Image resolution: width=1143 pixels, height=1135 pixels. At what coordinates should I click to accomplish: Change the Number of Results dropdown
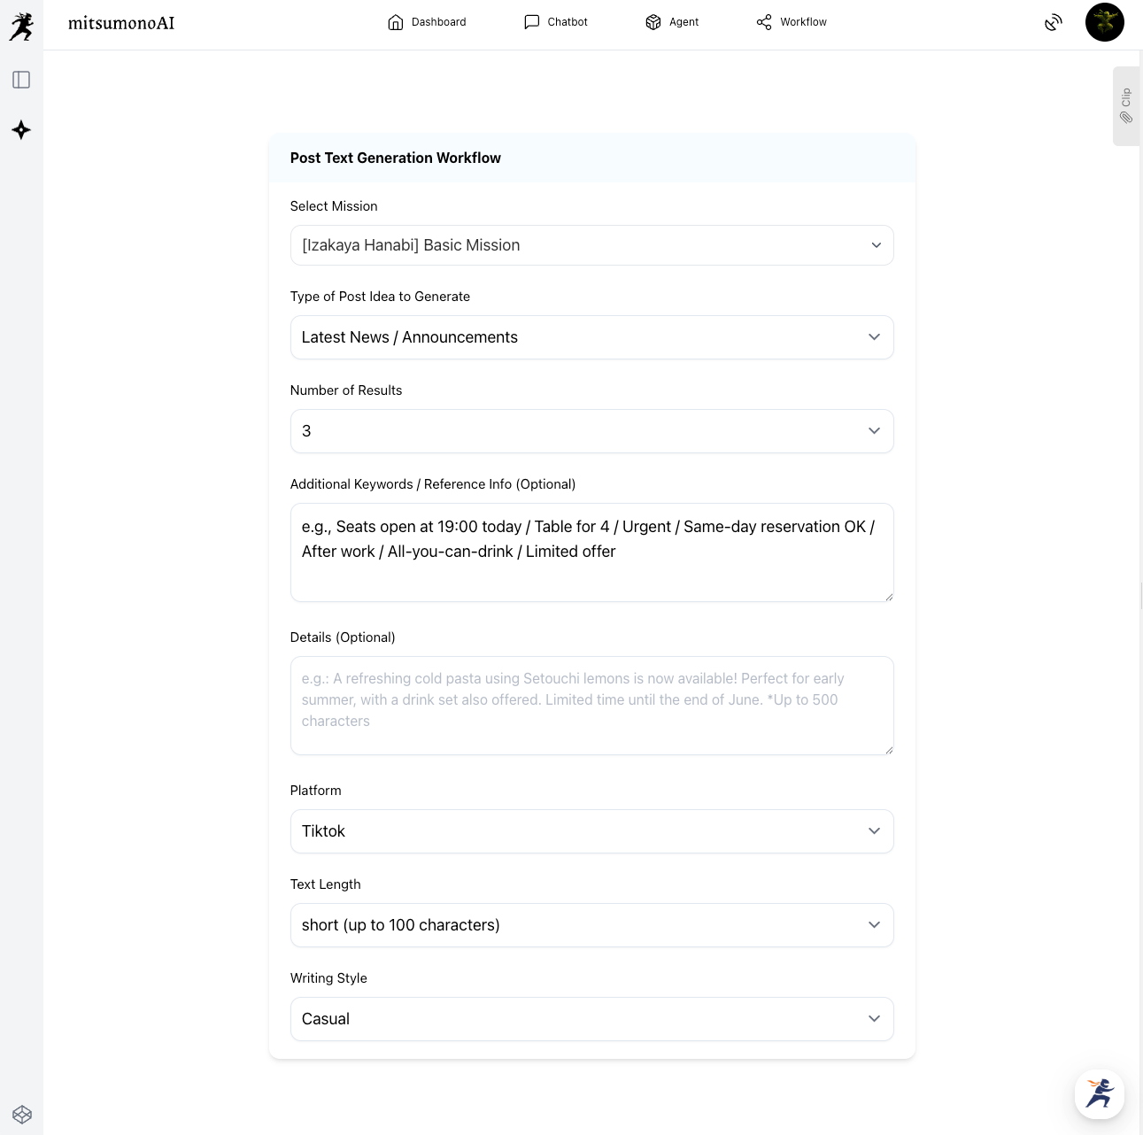point(591,431)
